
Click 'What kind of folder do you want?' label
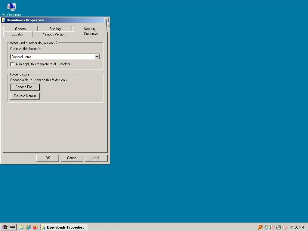click(x=34, y=43)
